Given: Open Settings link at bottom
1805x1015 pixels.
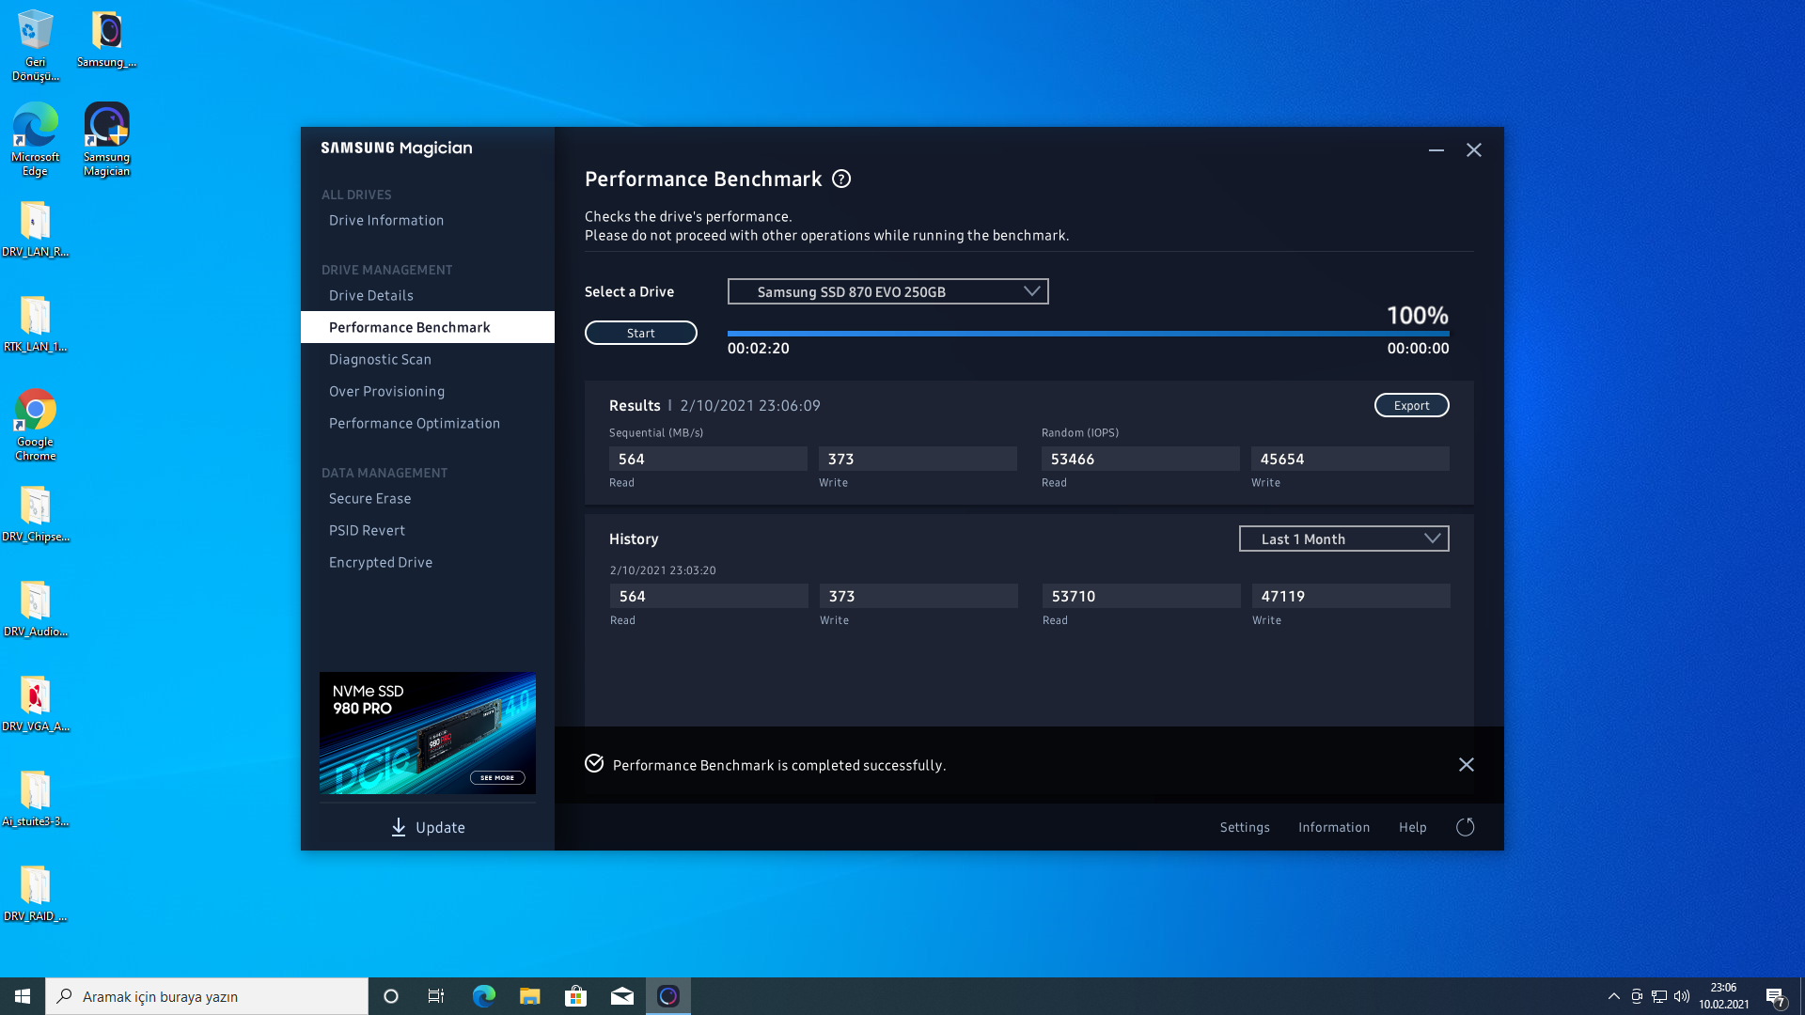Looking at the screenshot, I should 1245,827.
